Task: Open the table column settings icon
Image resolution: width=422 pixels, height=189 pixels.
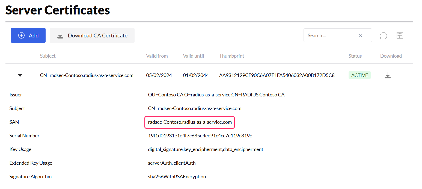Action: pos(400,36)
